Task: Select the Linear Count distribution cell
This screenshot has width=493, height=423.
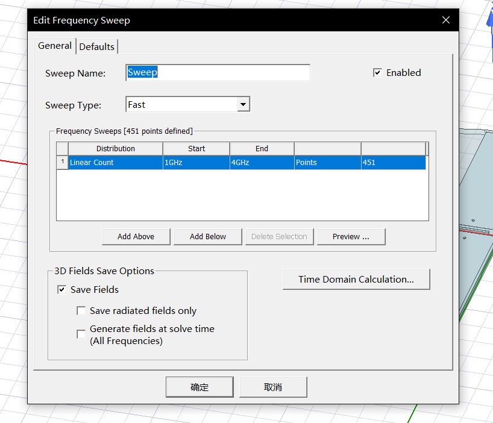Action: 115,163
